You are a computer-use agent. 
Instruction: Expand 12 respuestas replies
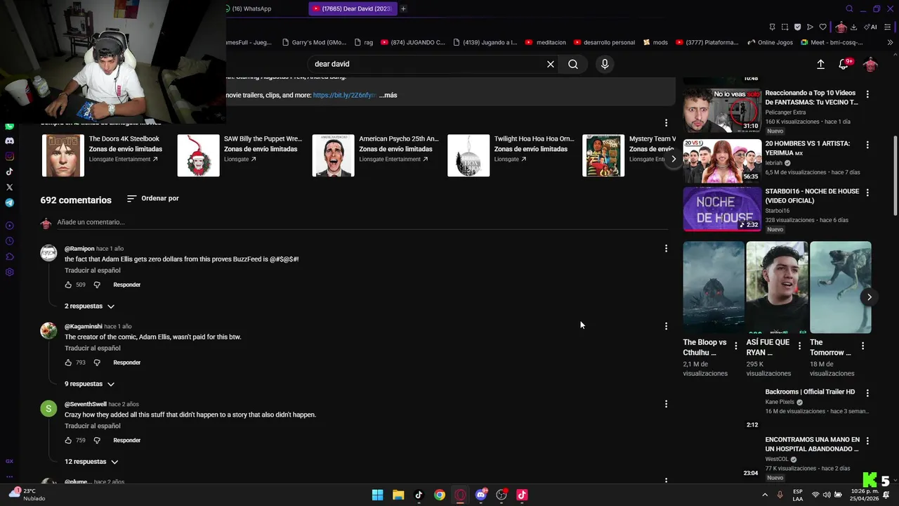click(x=91, y=462)
